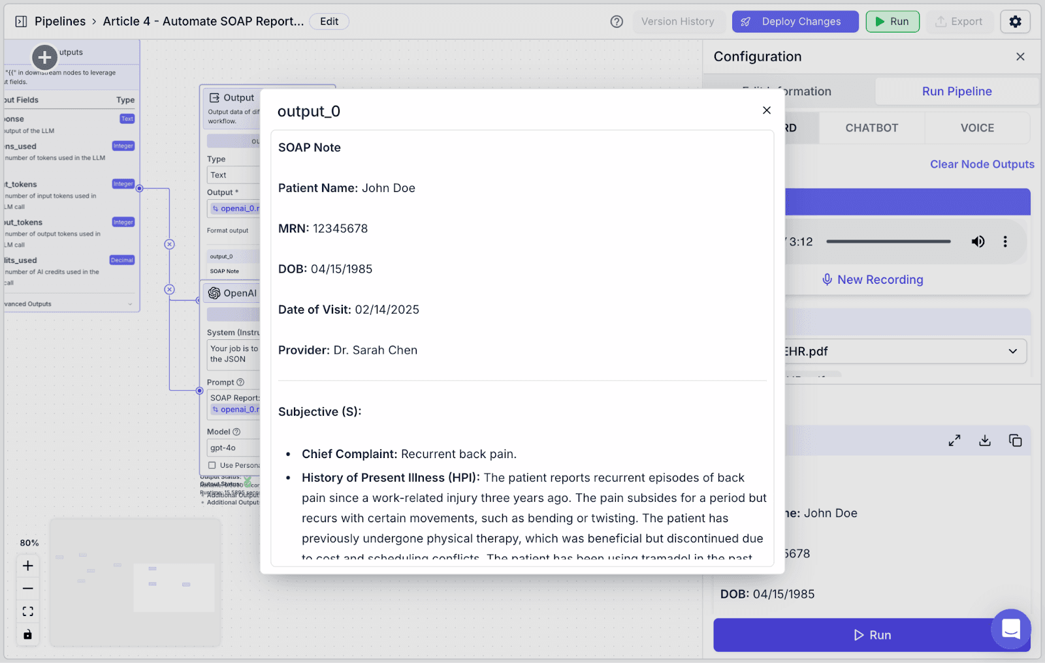Image resolution: width=1045 pixels, height=663 pixels.
Task: Click Deploy Changes button
Action: [x=796, y=22]
